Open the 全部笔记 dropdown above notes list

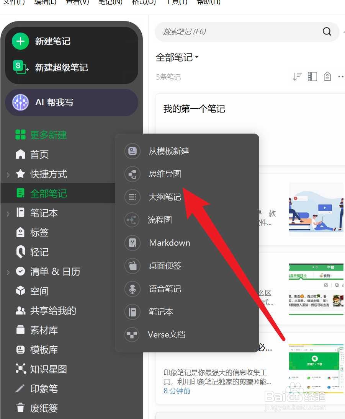click(177, 57)
